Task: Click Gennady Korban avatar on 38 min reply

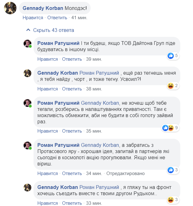Action: pyautogui.click(x=28, y=73)
